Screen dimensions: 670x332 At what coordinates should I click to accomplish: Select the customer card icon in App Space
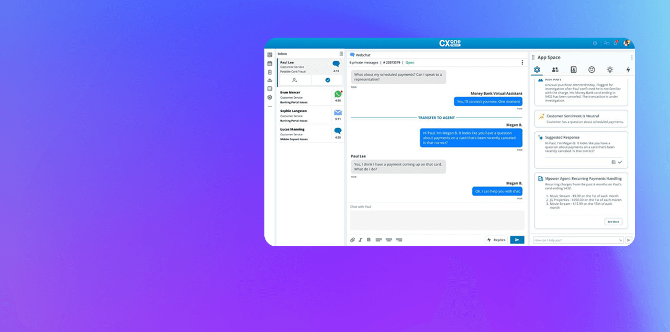click(x=573, y=70)
